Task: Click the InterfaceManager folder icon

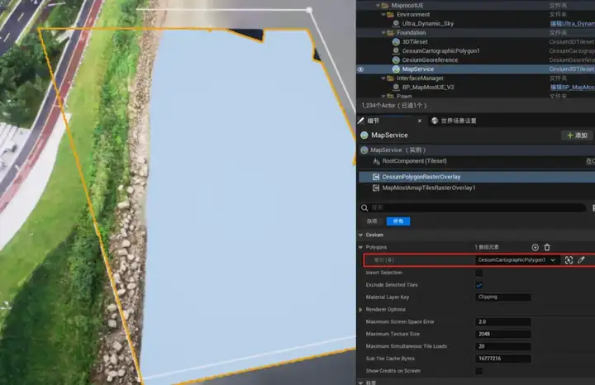Action: point(390,78)
